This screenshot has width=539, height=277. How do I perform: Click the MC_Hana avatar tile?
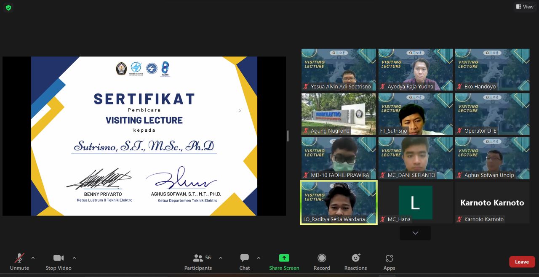415,202
